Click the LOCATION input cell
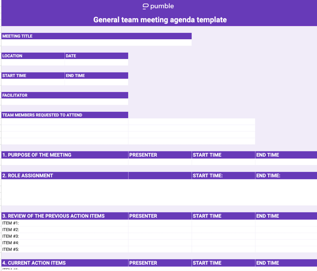Image resolution: width=317 pixels, height=271 pixels. (33, 62)
